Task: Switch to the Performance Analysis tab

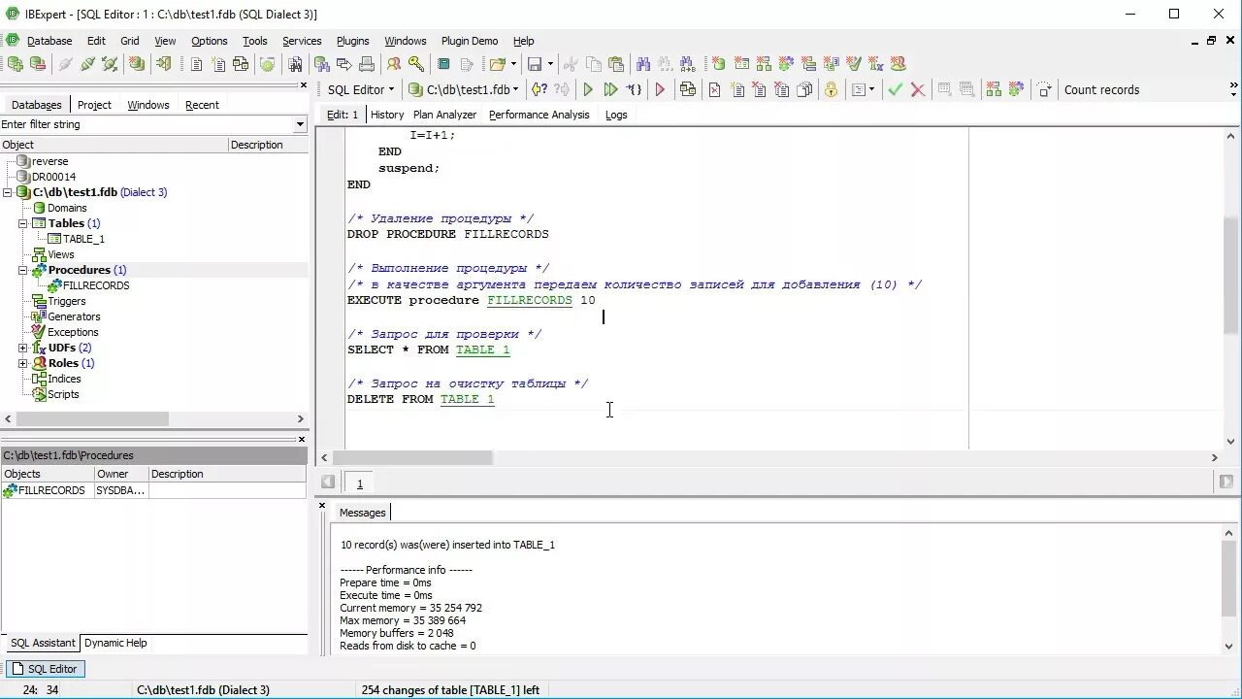Action: [539, 115]
